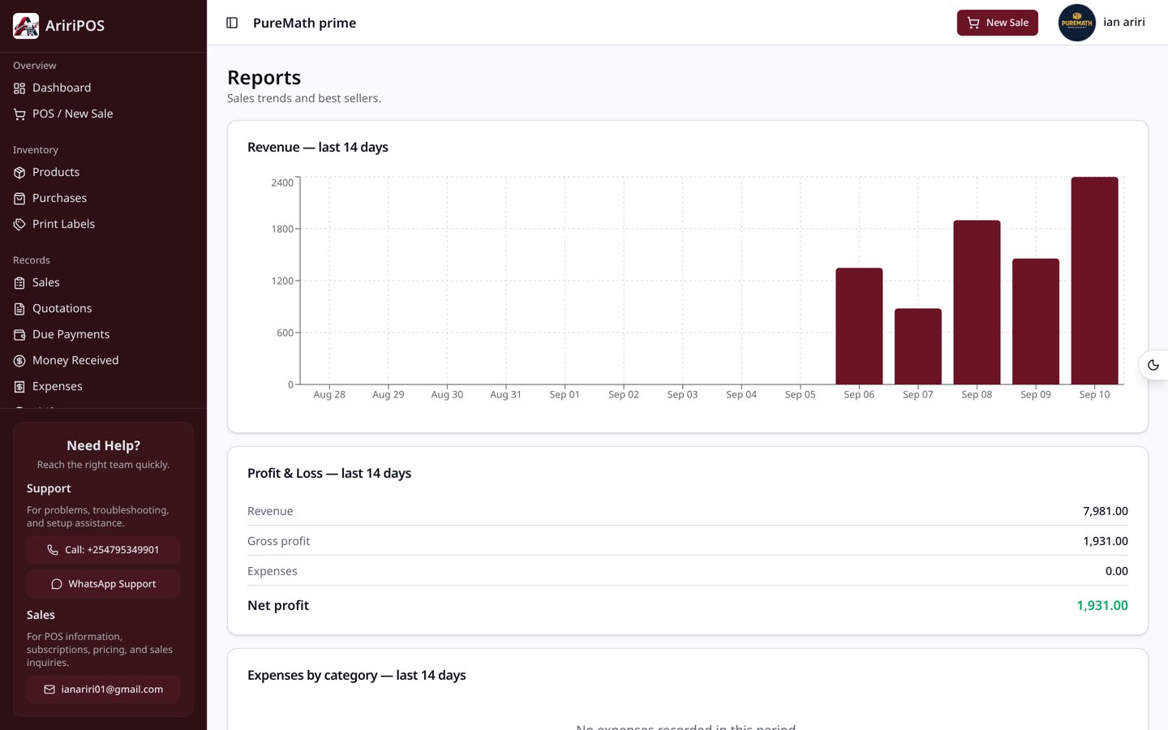Click the Quotations document icon

click(x=19, y=309)
